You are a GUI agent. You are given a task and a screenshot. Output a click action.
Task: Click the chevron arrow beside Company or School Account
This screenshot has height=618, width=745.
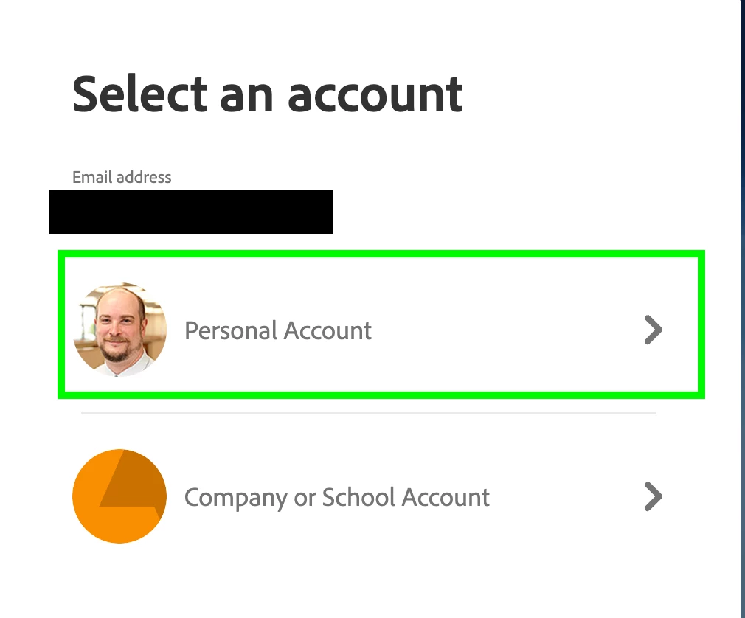pyautogui.click(x=654, y=496)
